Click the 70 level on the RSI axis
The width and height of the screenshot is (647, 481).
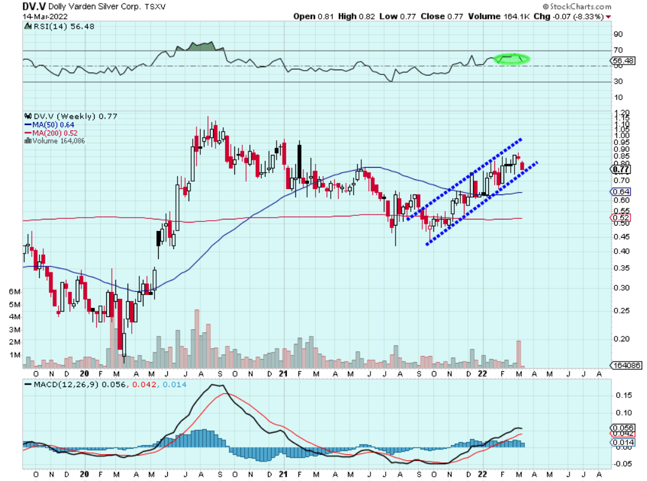click(x=618, y=50)
